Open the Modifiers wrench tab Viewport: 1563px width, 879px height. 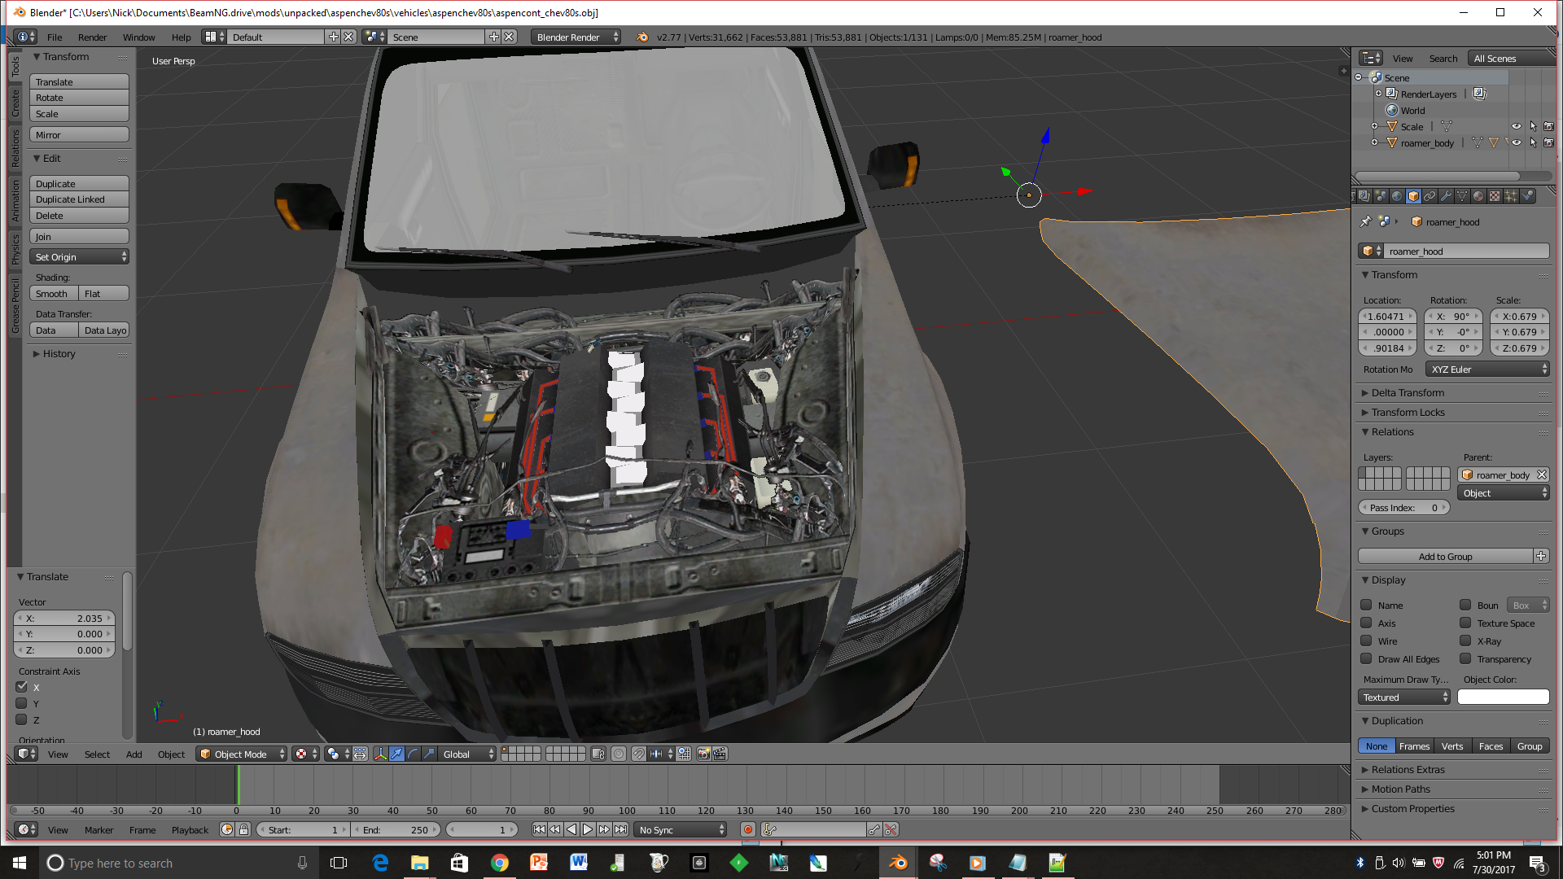click(1446, 196)
